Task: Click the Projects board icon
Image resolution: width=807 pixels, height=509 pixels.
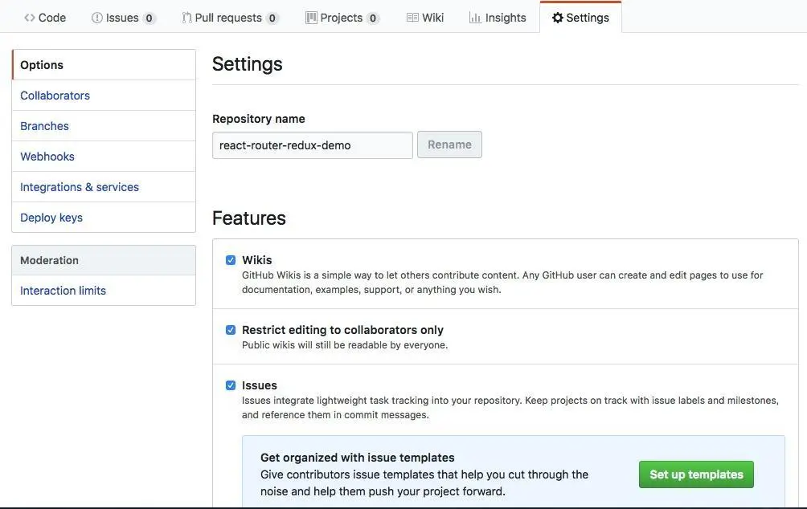Action: [x=311, y=18]
